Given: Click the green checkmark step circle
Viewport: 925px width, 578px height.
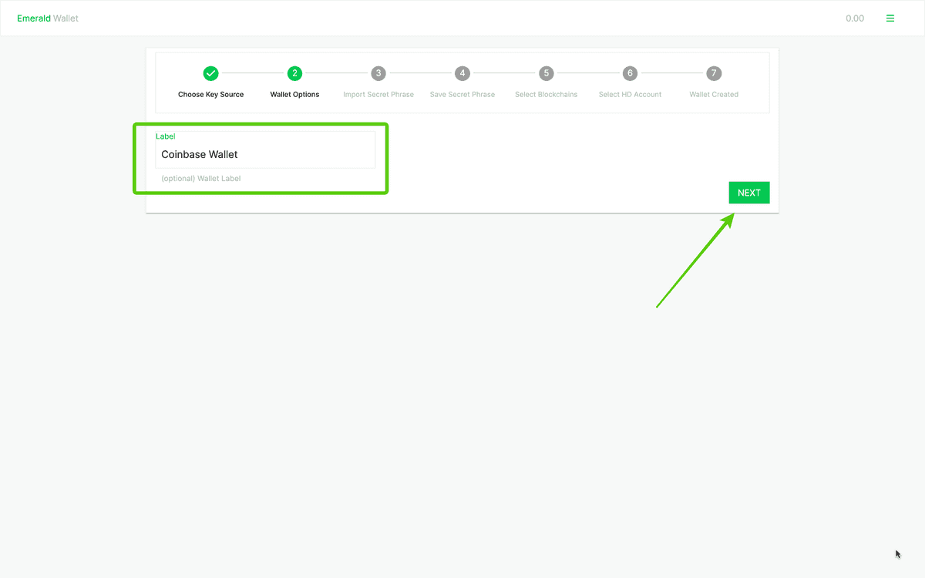Looking at the screenshot, I should 210,73.
